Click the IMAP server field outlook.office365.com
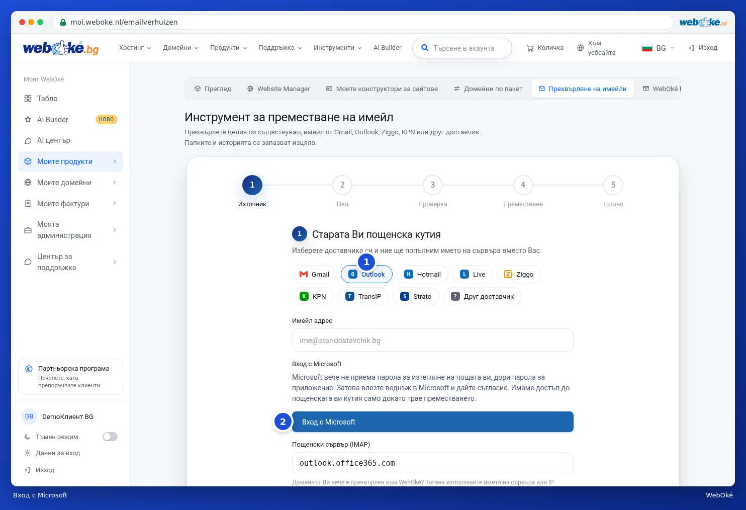The width and height of the screenshot is (746, 510). pos(433,463)
